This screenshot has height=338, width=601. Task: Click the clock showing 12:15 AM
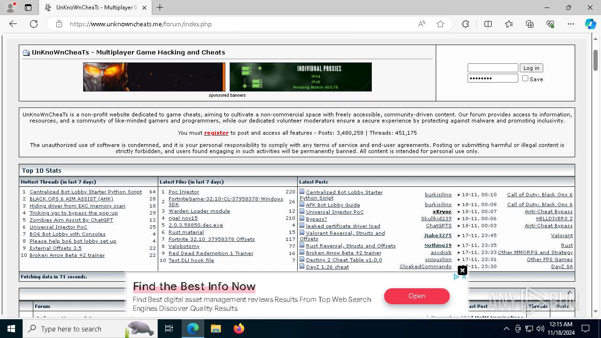(560, 324)
